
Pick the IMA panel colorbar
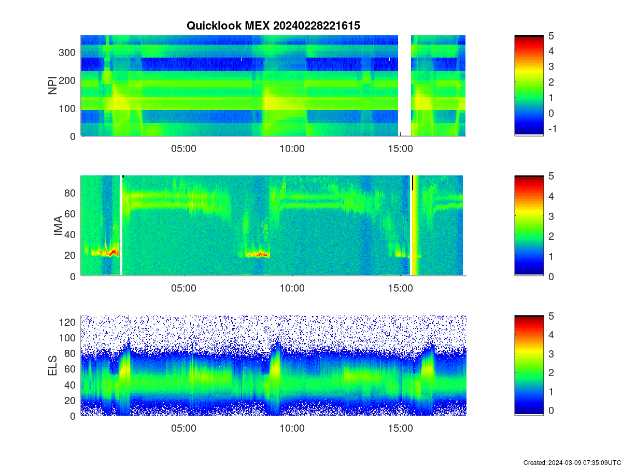(x=529, y=226)
